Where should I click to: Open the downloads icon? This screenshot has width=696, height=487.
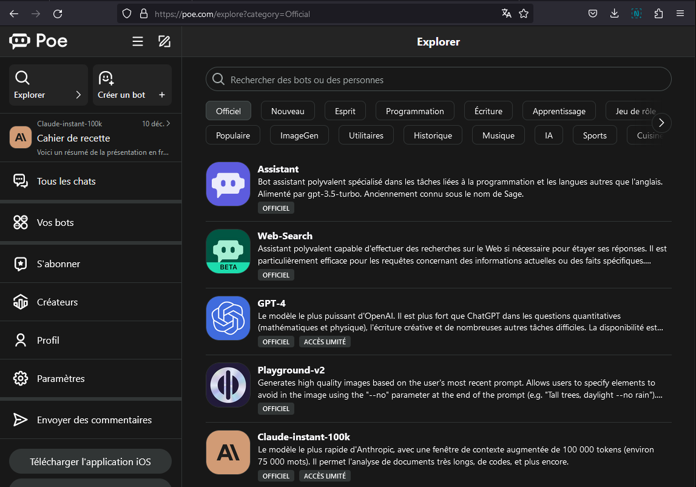(614, 14)
